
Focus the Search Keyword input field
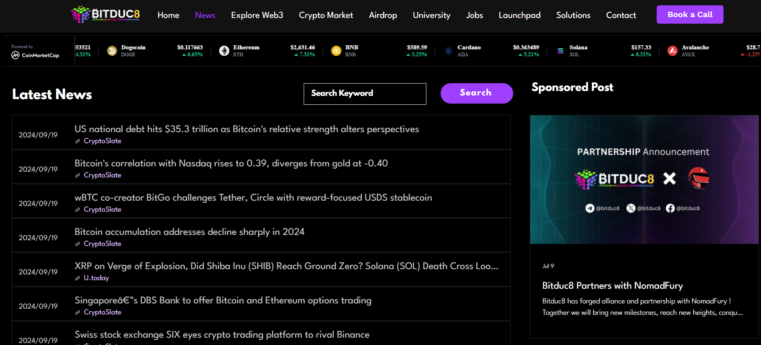click(365, 94)
